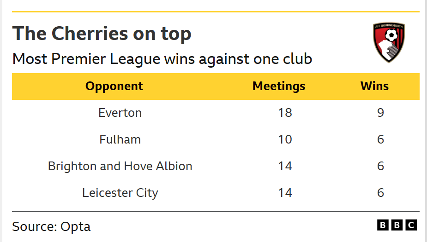Image resolution: width=427 pixels, height=242 pixels.
Task: Click the Fulham opponent name
Action: coord(120,139)
